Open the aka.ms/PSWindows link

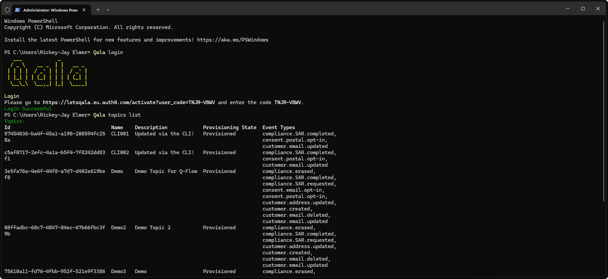(232, 40)
